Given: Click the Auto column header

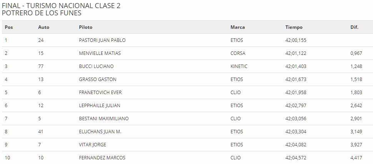Looking at the screenshot, I should click(x=44, y=27).
